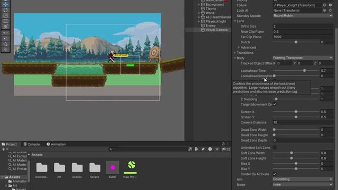Viewport: 338px width, 190px height.
Task: Toggle Center On Activate checkbox
Action: click(x=275, y=174)
